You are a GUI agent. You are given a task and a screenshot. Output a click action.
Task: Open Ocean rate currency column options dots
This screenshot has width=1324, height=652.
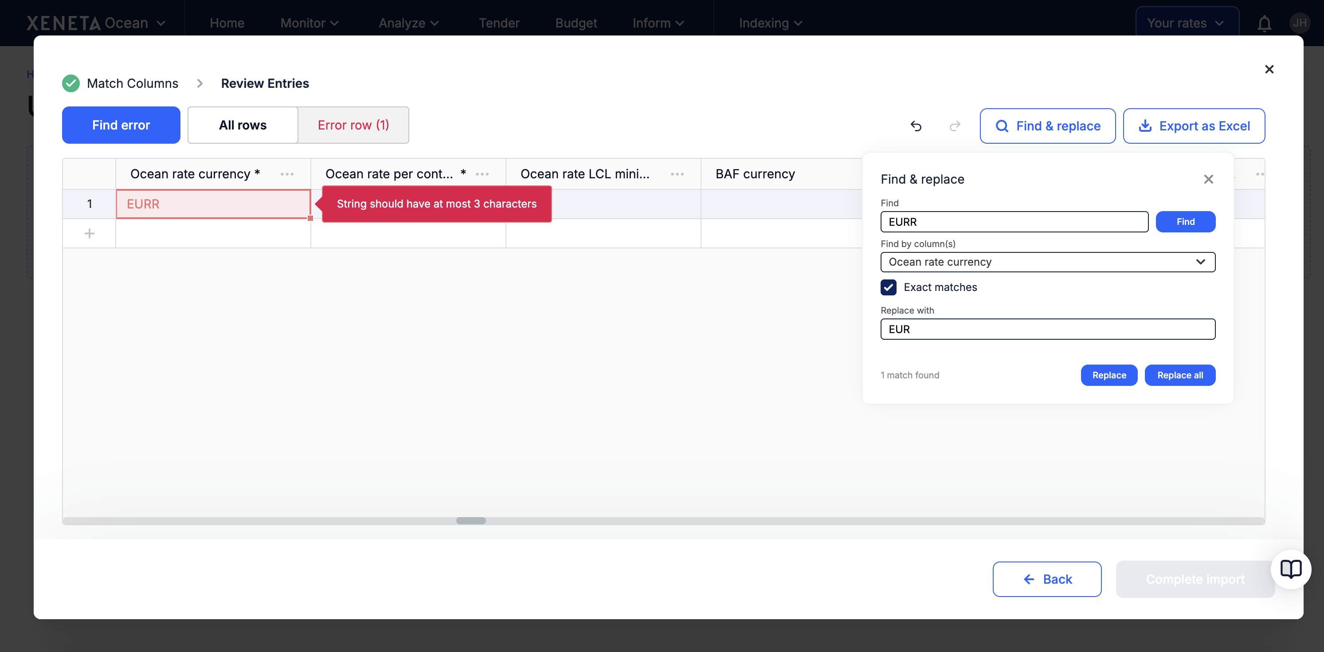(287, 174)
